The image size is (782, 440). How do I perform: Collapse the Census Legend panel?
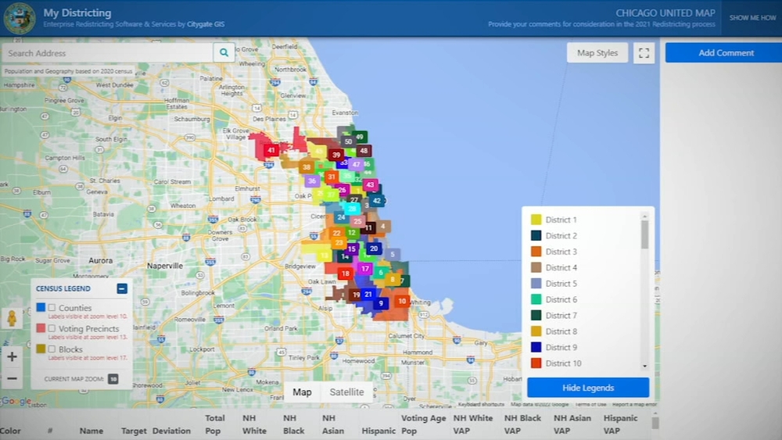coord(122,288)
